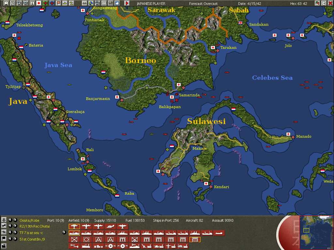Click the globe icon in top toolbar

[91, 3]
